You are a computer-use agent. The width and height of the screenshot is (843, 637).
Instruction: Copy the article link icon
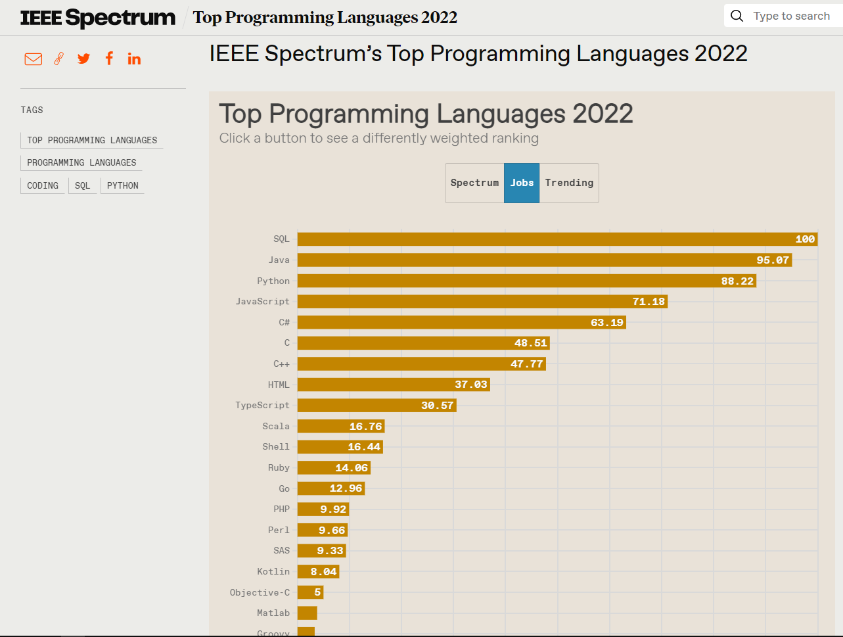coord(58,59)
